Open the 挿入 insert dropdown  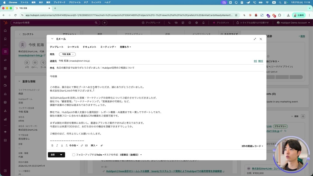(x=94, y=145)
